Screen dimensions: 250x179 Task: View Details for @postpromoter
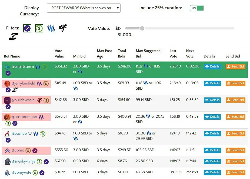click(x=212, y=117)
